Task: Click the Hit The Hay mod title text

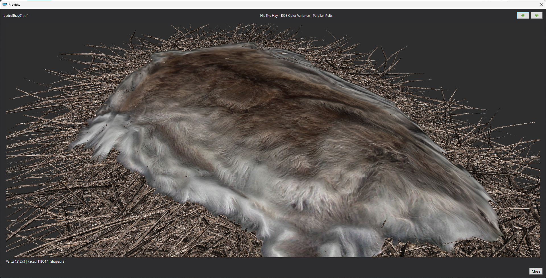Action: (296, 16)
